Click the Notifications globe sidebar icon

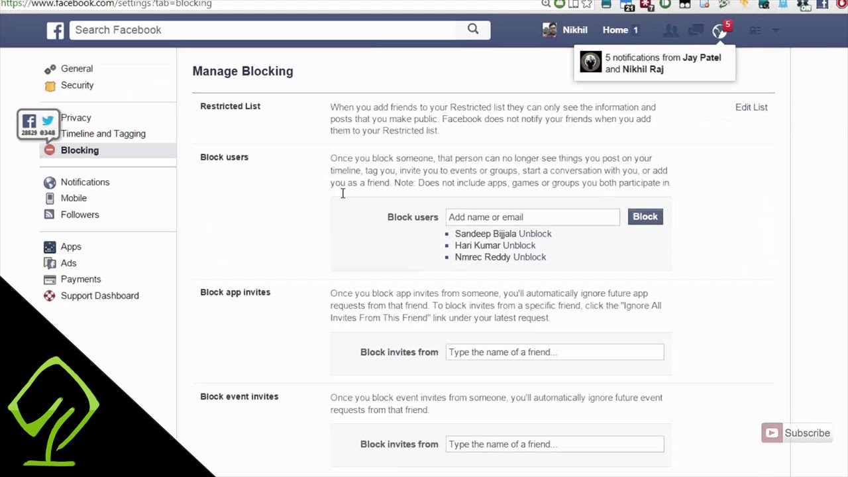coord(50,182)
